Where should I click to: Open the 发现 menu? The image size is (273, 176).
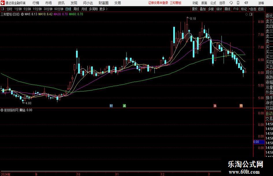tap(74, 3)
